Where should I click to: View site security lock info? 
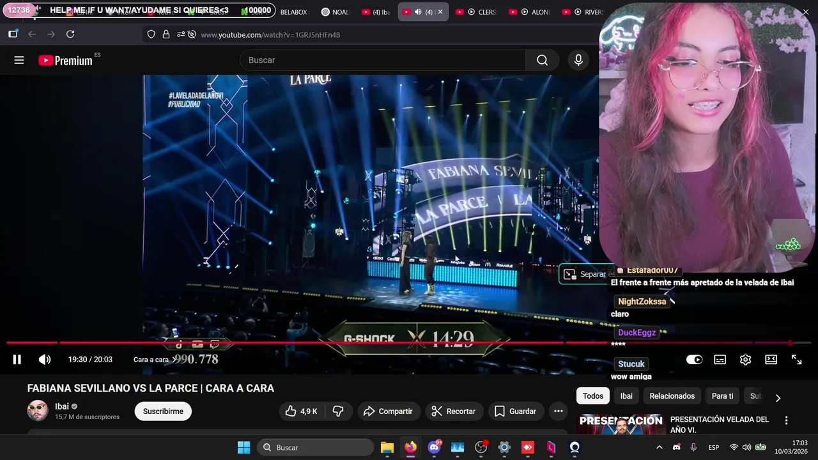pyautogui.click(x=166, y=34)
